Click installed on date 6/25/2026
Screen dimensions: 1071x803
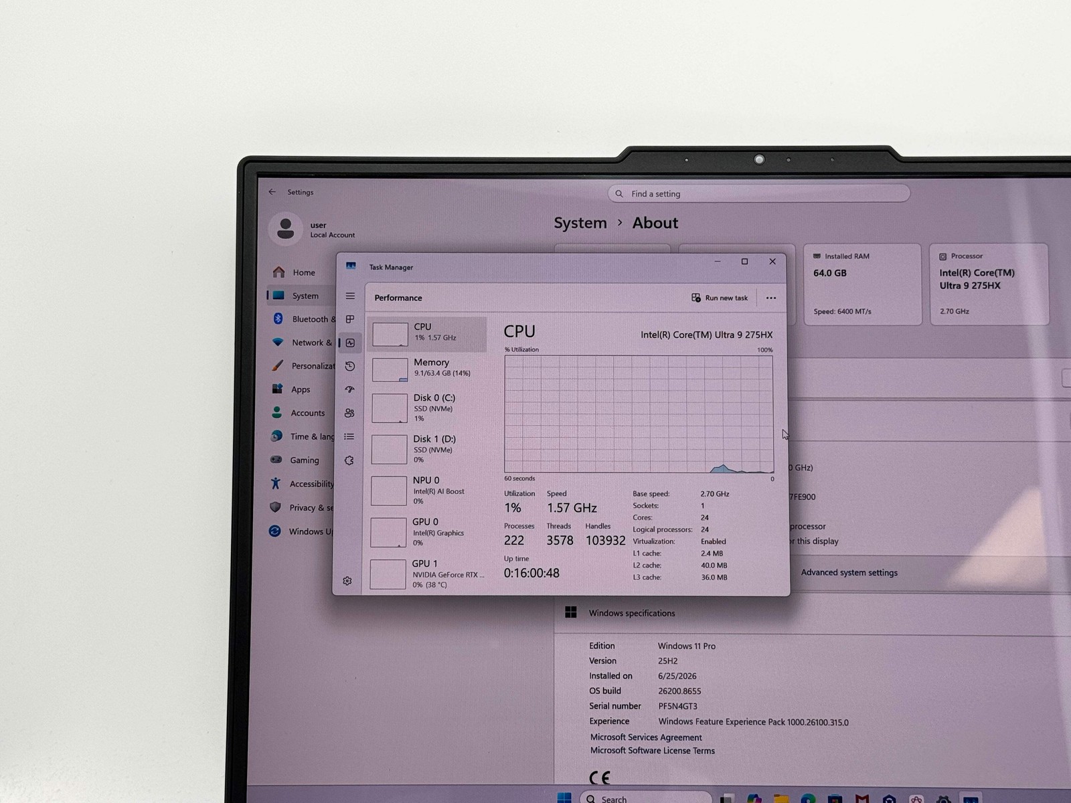point(677,676)
